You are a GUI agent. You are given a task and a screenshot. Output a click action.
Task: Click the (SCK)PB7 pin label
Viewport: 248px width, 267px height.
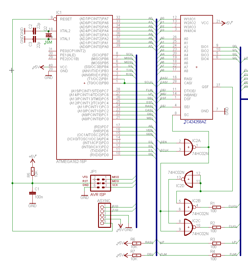click(x=100, y=55)
